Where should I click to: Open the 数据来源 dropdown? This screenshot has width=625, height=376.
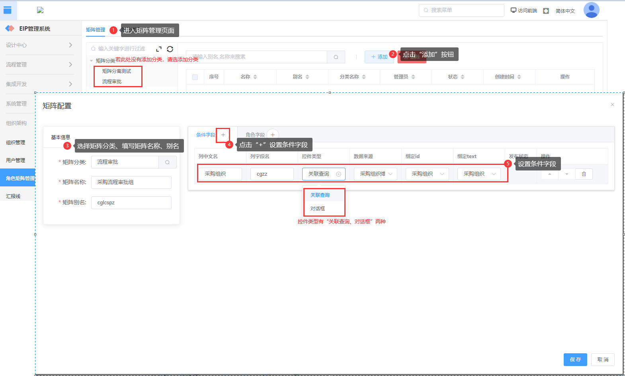click(x=375, y=174)
